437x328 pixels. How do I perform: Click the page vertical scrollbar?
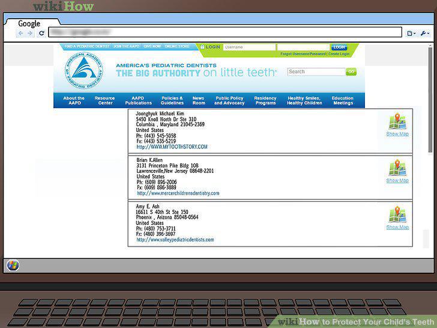click(430, 100)
